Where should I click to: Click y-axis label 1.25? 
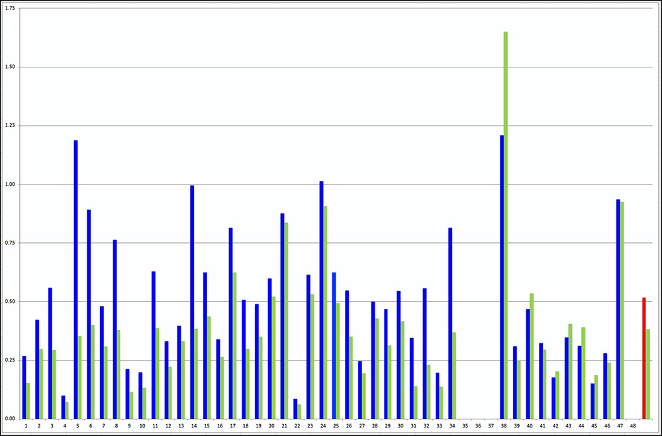[11, 126]
